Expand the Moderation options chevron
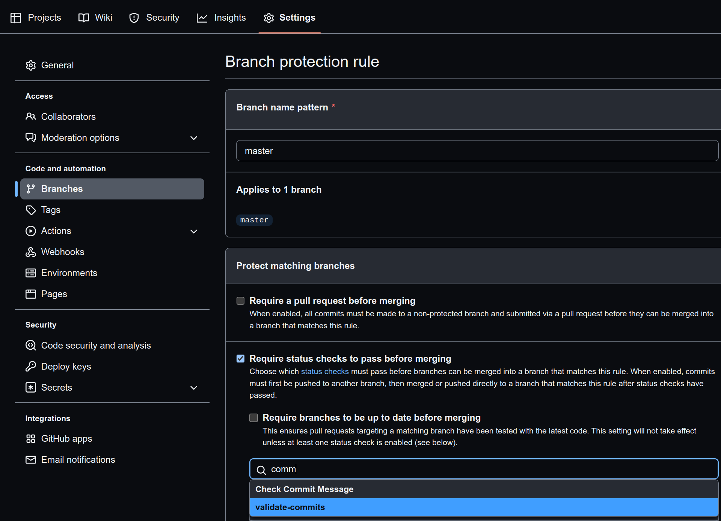 coord(194,138)
